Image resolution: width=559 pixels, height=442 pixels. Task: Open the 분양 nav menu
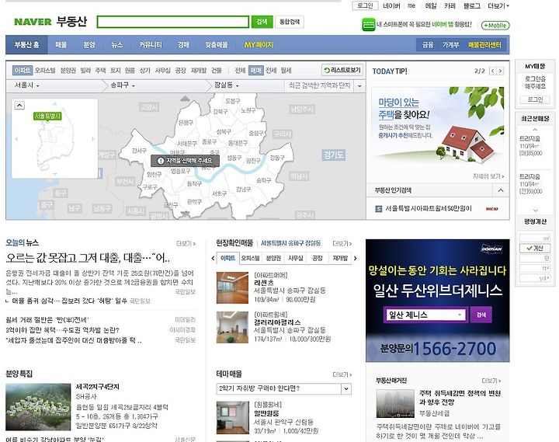click(89, 44)
